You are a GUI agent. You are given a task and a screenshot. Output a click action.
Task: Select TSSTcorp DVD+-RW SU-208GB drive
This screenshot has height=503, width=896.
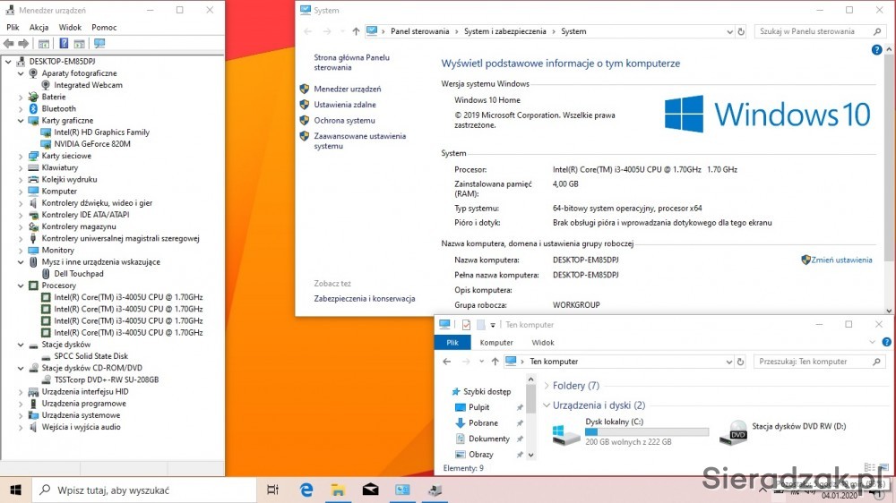click(x=107, y=379)
